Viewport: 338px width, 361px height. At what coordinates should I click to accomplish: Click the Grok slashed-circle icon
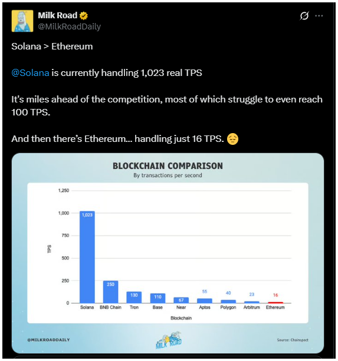[x=304, y=16]
